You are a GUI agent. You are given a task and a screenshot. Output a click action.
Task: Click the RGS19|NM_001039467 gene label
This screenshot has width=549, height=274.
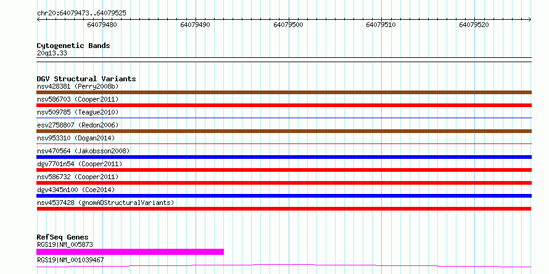pos(70,260)
